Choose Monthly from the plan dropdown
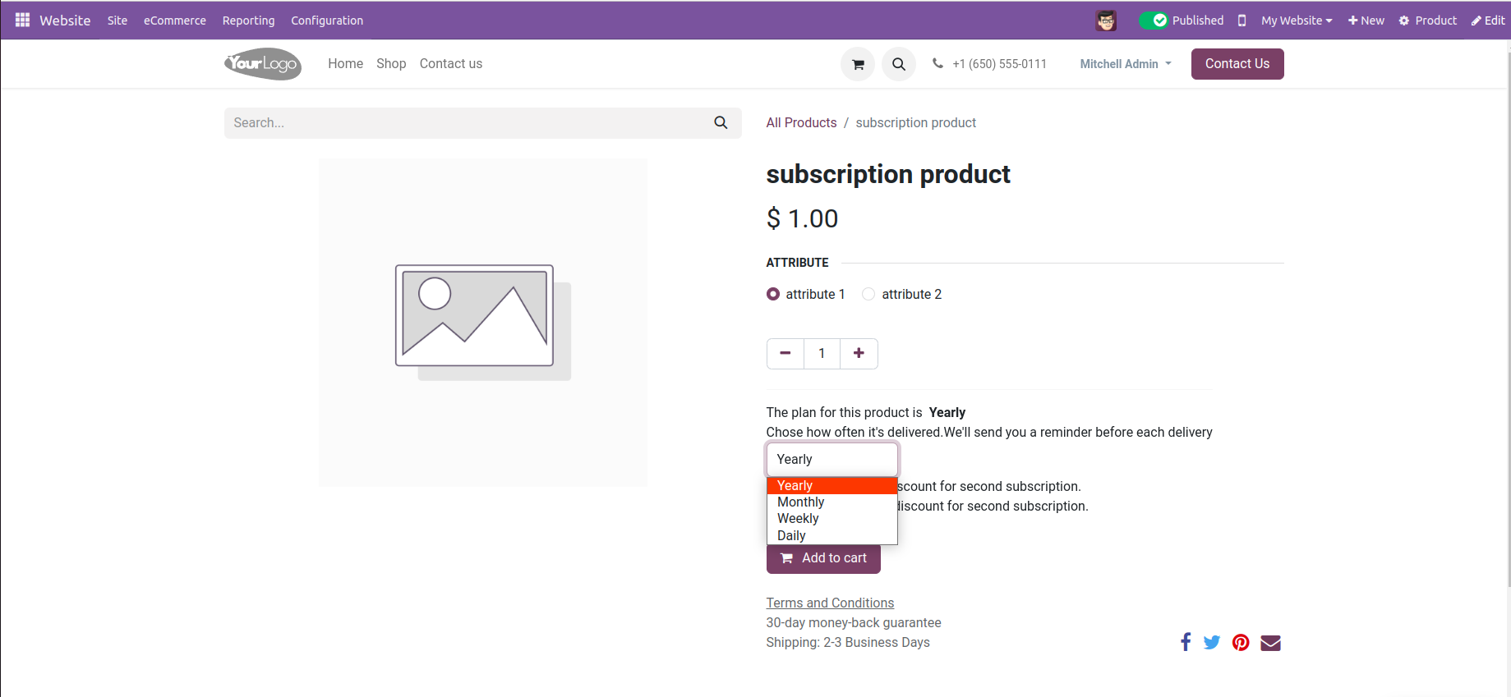This screenshot has width=1511, height=697. [801, 502]
